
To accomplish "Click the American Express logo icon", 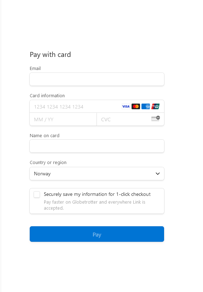I will point(146,106).
